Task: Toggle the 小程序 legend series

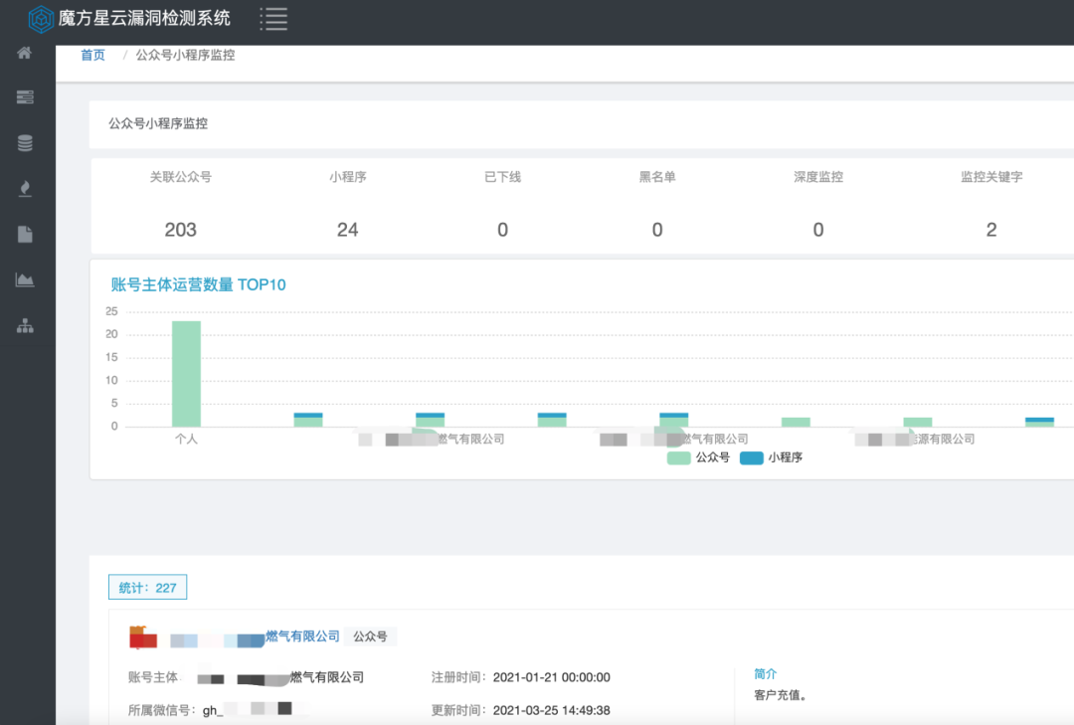Action: [x=772, y=458]
